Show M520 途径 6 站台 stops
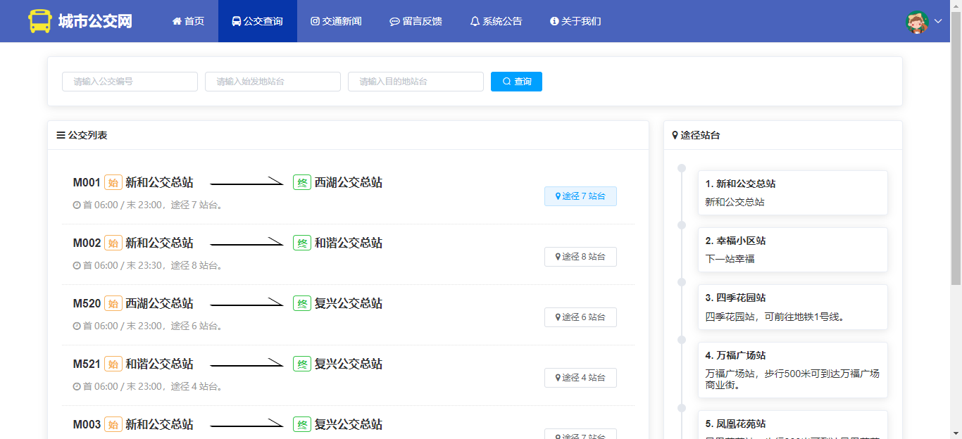This screenshot has height=439, width=962. [x=580, y=317]
